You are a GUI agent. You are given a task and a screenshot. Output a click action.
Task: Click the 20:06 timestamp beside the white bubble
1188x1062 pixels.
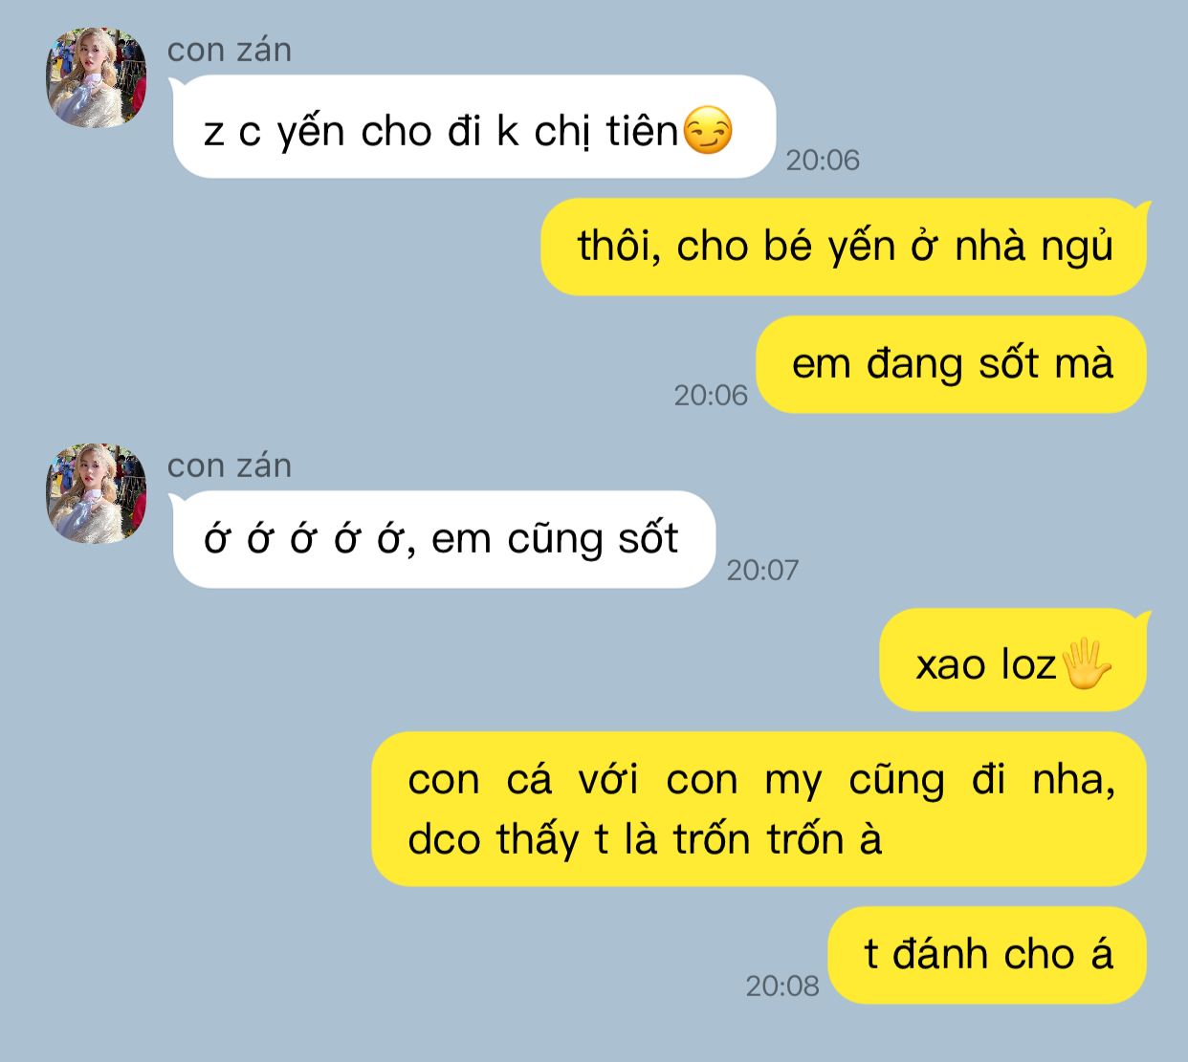(823, 160)
